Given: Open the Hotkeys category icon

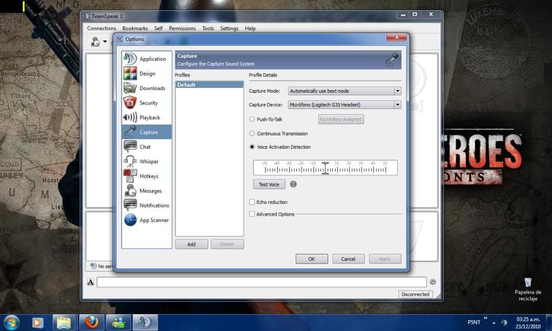Looking at the screenshot, I should [x=130, y=176].
